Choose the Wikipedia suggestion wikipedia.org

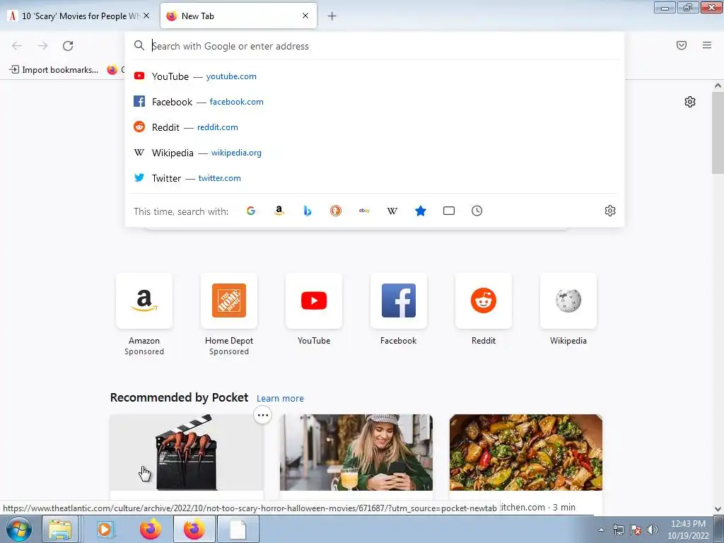(x=374, y=153)
